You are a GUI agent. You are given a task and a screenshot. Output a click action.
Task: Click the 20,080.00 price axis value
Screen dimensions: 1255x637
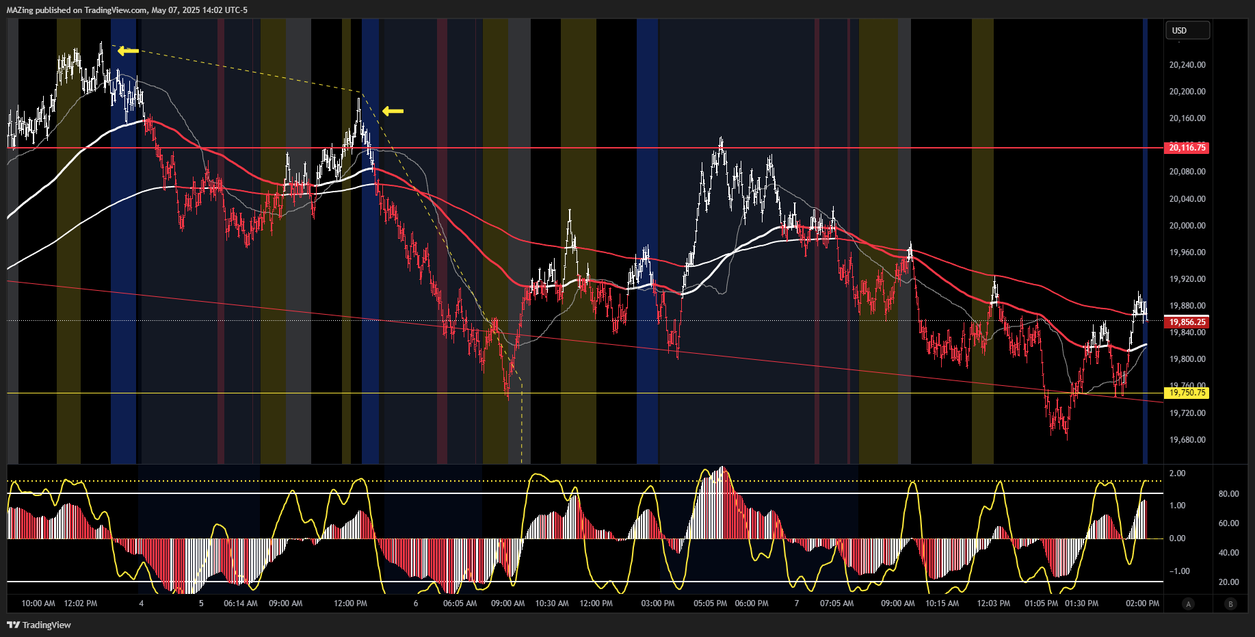click(1187, 172)
